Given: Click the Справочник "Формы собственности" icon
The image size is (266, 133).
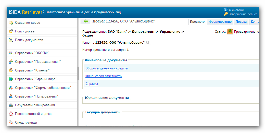Looking at the screenshot, I should 11,88.
